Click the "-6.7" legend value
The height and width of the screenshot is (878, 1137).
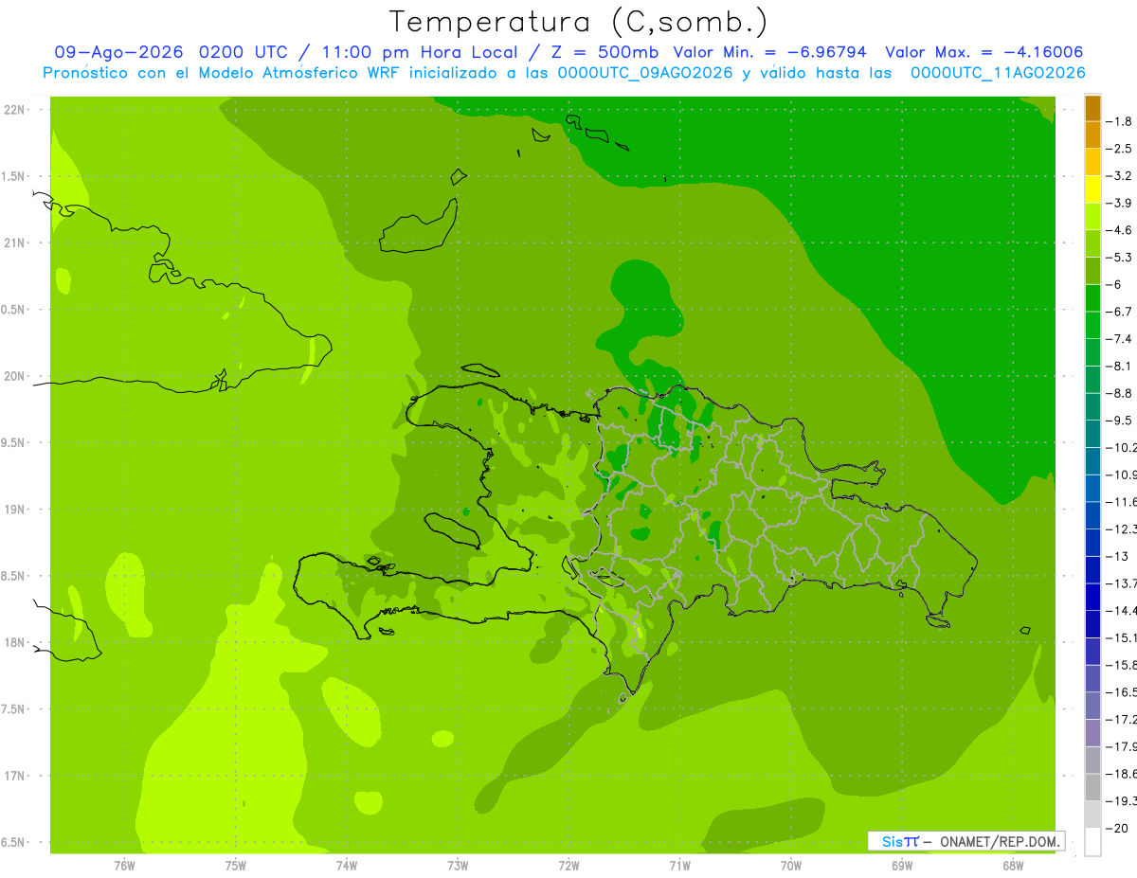tap(1119, 312)
